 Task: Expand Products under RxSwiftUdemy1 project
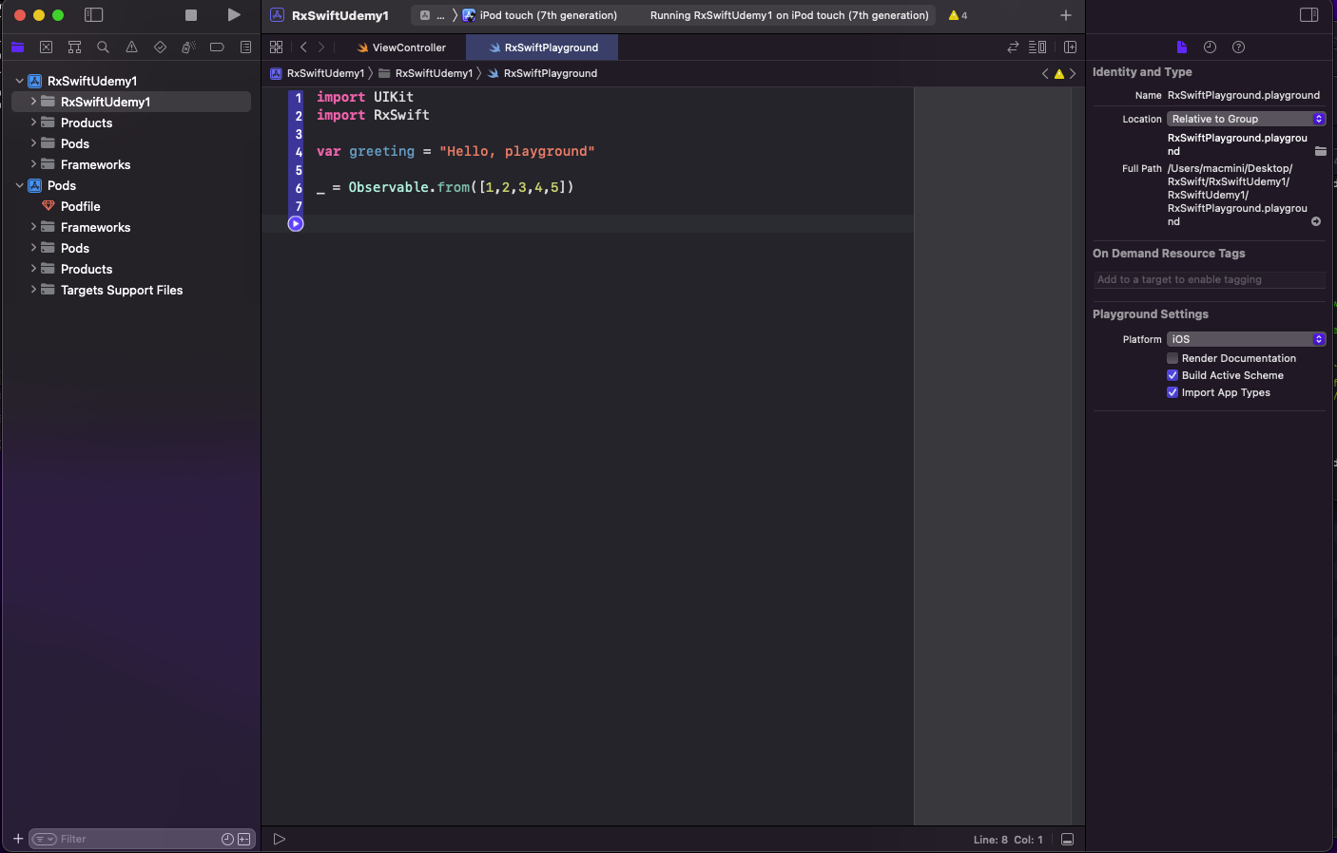pyautogui.click(x=33, y=123)
